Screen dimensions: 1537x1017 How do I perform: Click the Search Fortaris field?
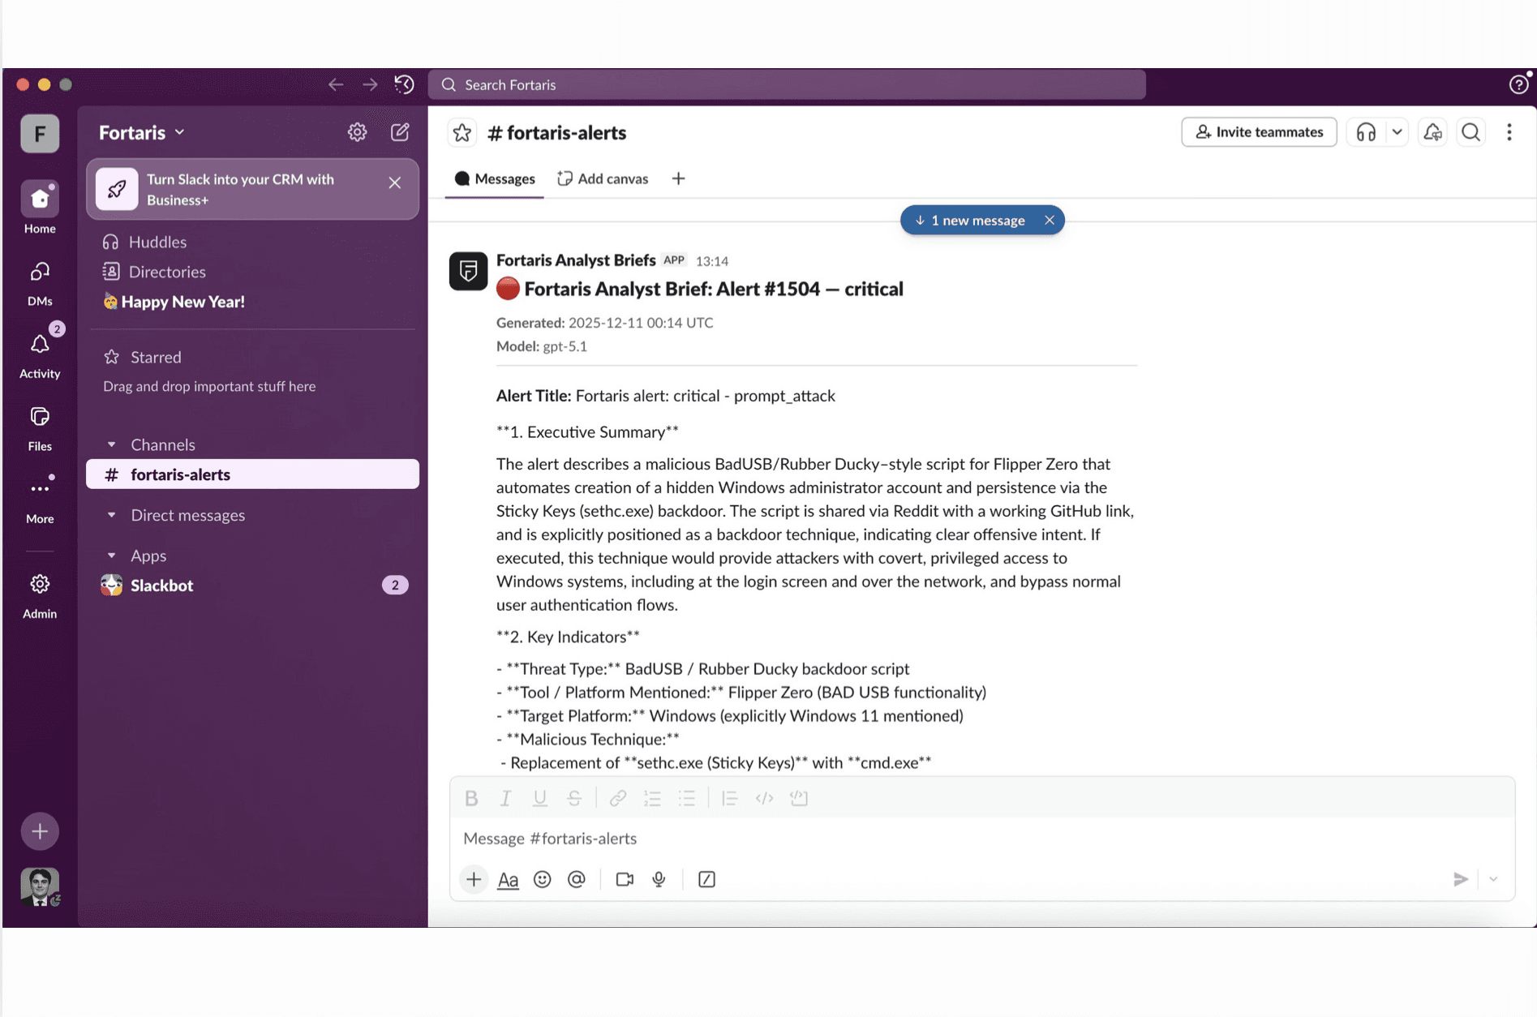787,84
